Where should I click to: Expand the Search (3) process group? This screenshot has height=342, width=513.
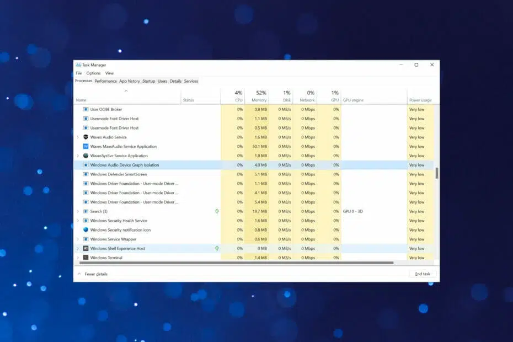tap(78, 211)
